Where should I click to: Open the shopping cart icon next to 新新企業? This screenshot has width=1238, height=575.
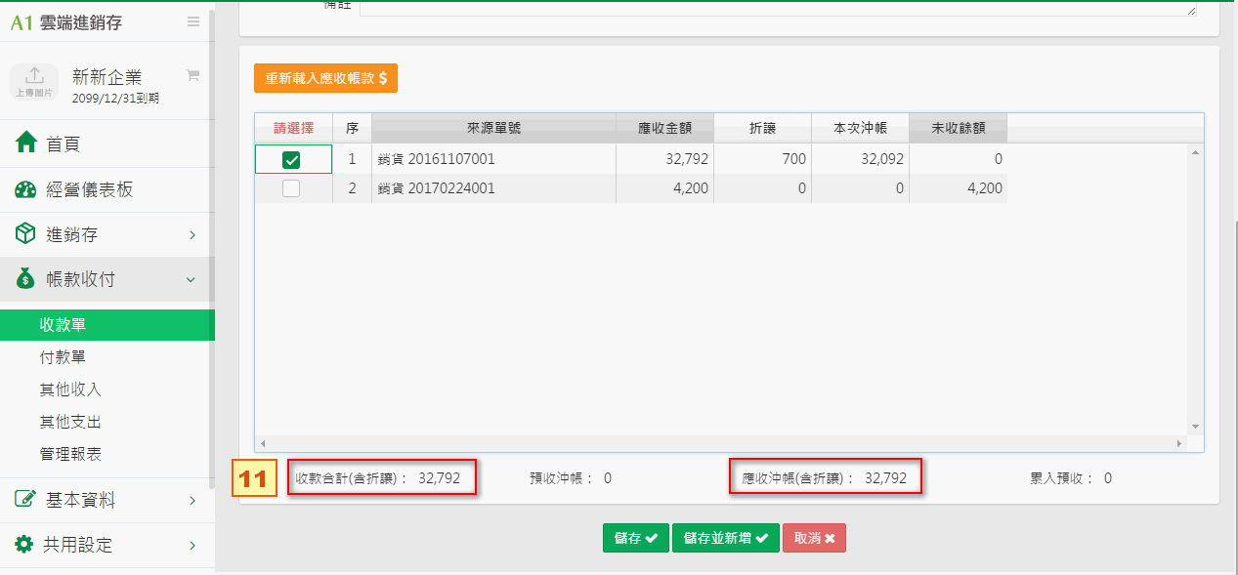click(x=192, y=75)
